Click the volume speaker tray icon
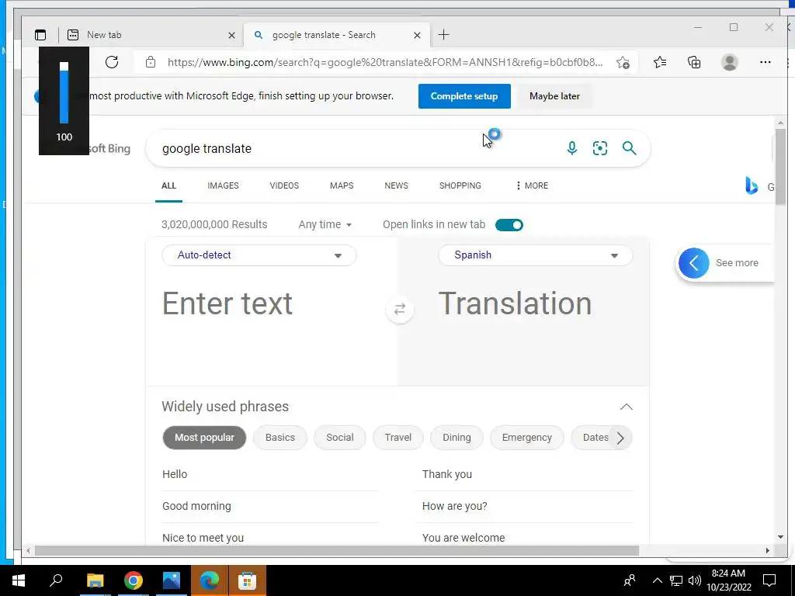 click(695, 580)
